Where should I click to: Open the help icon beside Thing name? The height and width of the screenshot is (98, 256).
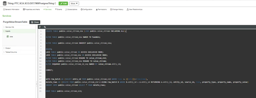(55, 3)
